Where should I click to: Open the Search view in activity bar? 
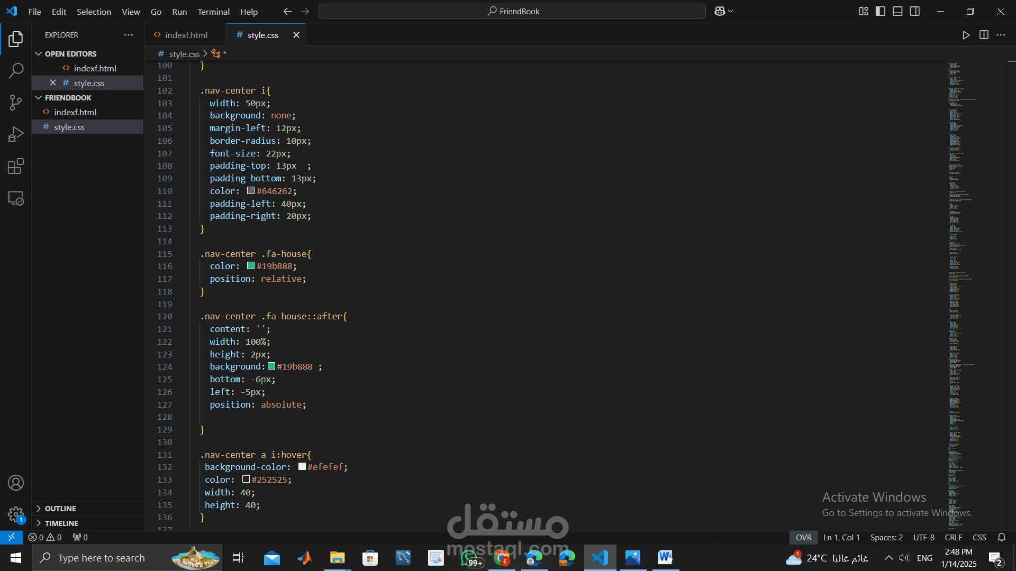click(x=16, y=70)
